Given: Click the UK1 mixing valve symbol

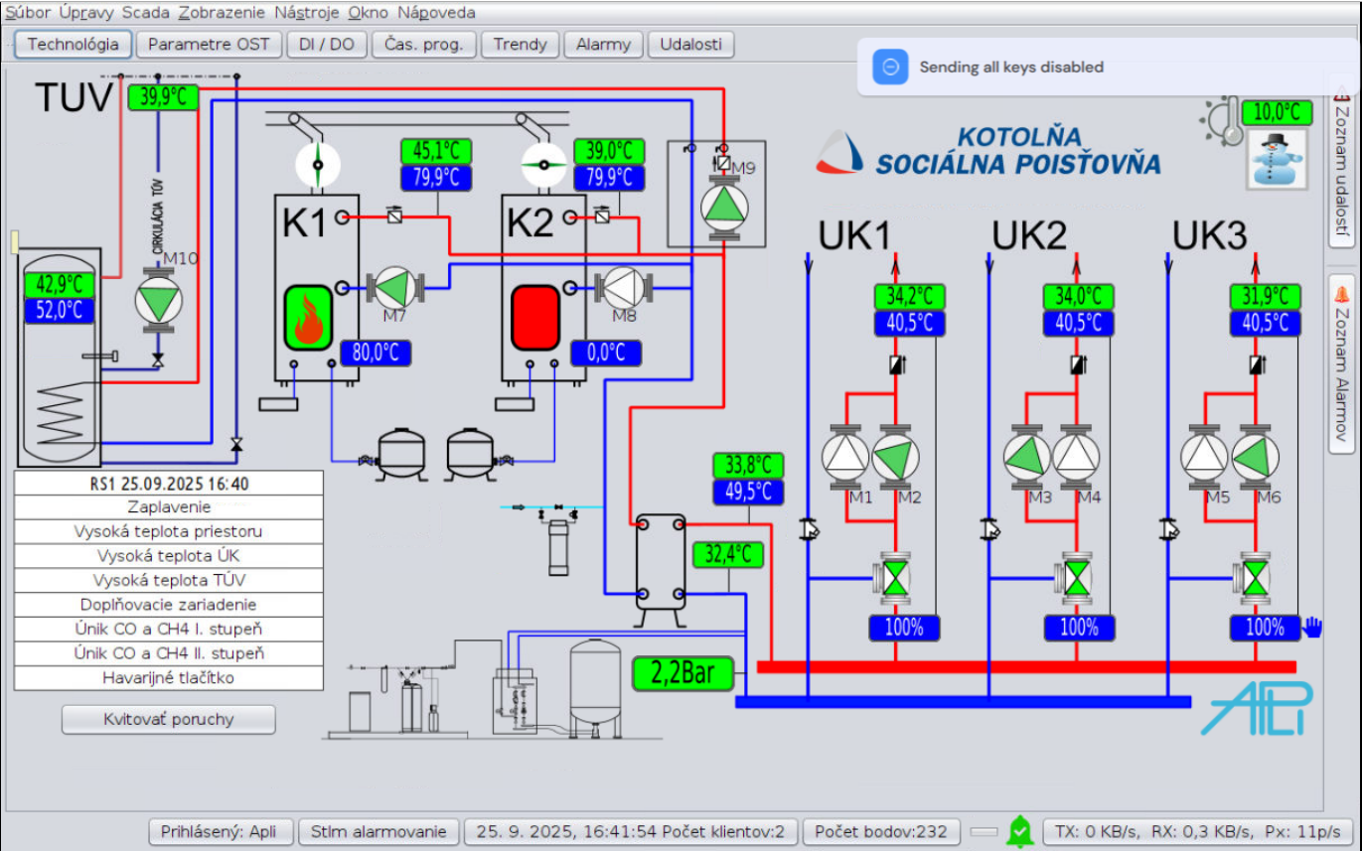Looking at the screenshot, I should 896,577.
